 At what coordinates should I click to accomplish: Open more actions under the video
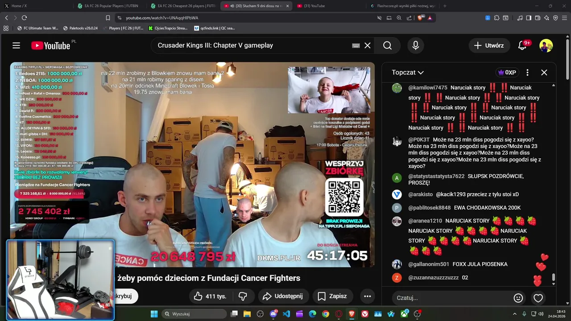tap(367, 296)
